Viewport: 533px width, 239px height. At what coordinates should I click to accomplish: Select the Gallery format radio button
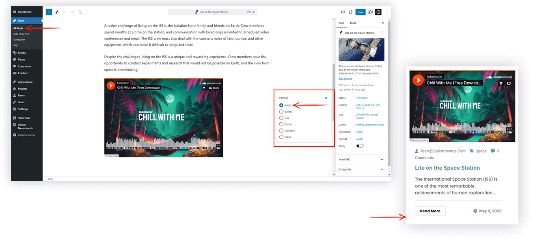click(281, 112)
